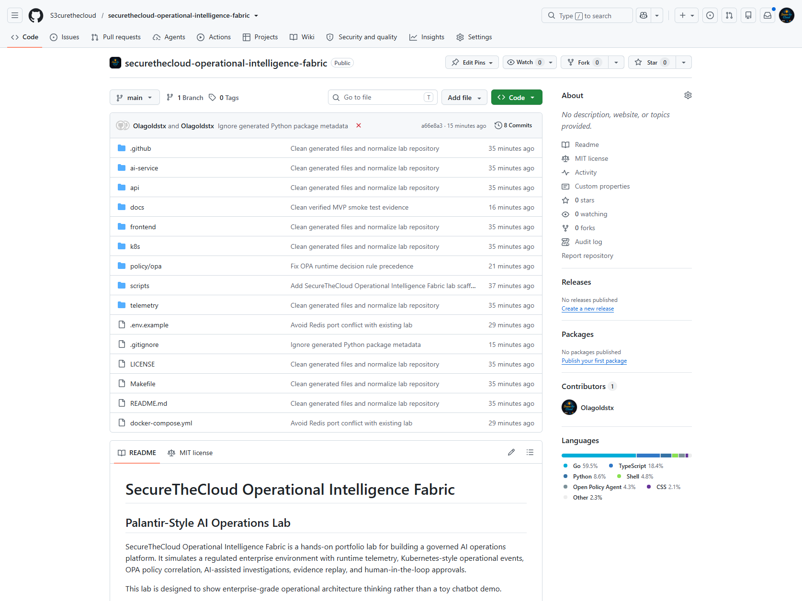This screenshot has height=601, width=802.
Task: Click Publish your first package link
Action: tap(594, 361)
